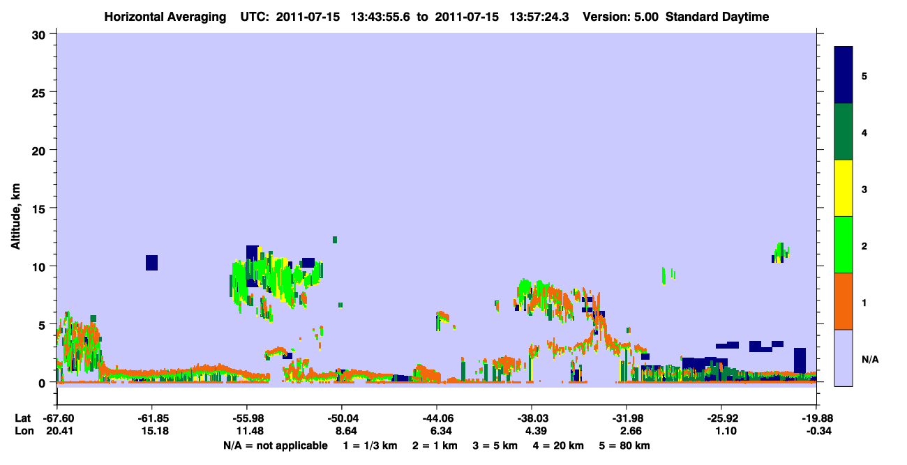Click the latitude value -44.06
This screenshot has height=465, width=907.
(x=437, y=418)
